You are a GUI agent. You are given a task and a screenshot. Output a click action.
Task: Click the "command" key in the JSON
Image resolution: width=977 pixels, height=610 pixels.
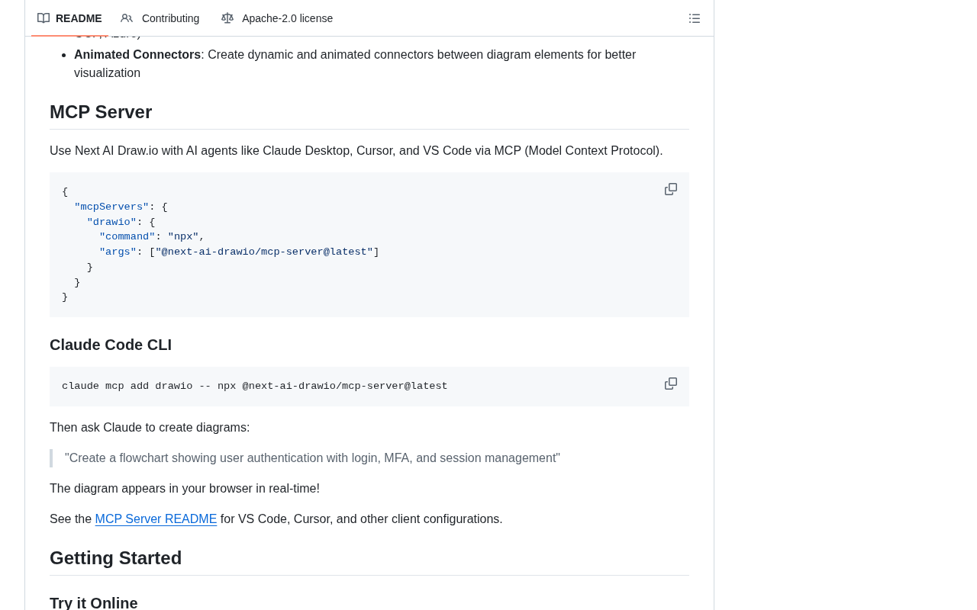pyautogui.click(x=127, y=237)
